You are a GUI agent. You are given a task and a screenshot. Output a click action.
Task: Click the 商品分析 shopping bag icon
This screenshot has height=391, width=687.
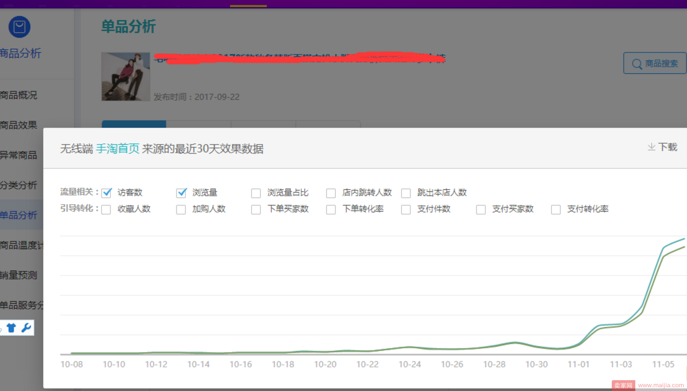point(19,27)
